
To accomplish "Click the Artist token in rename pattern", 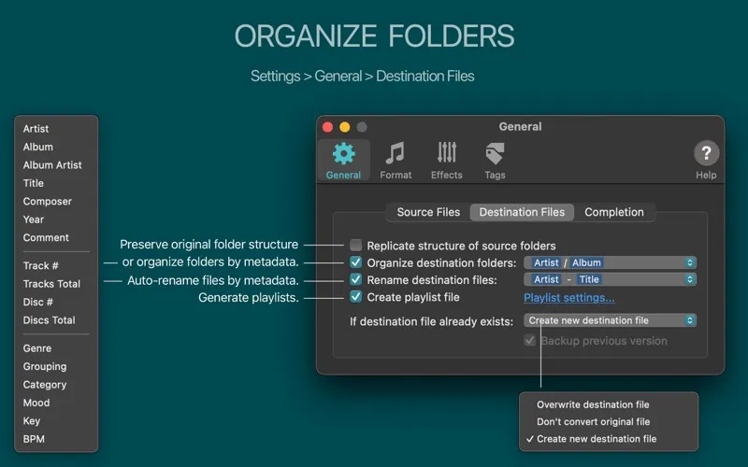I will pos(546,279).
